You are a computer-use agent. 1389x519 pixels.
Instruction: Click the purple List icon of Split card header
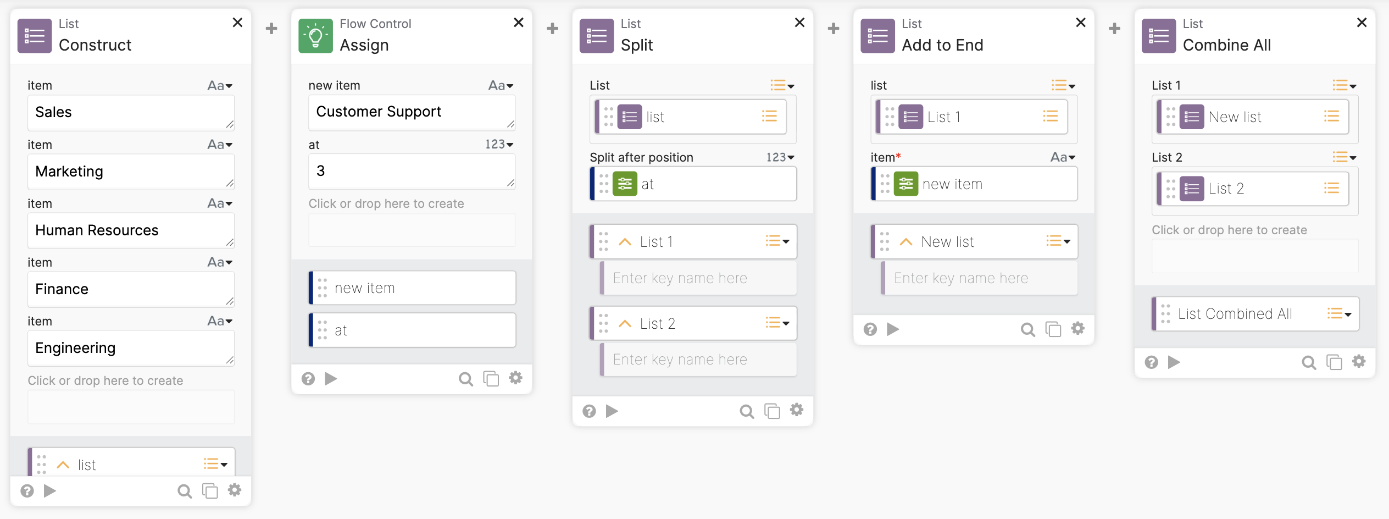coord(596,36)
